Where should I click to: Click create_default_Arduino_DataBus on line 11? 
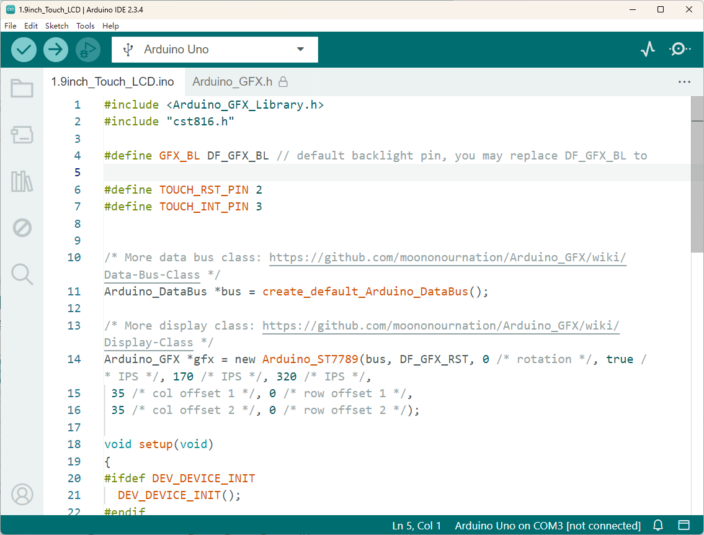(x=365, y=292)
